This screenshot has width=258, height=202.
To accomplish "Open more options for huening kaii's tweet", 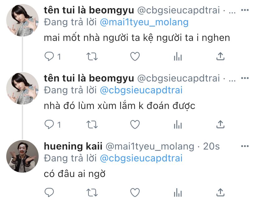I will 245,146.
